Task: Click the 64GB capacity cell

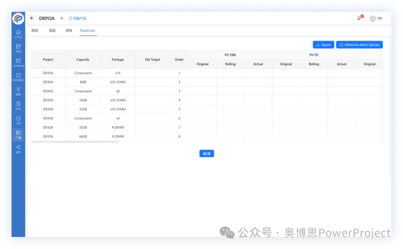Action: (83, 136)
